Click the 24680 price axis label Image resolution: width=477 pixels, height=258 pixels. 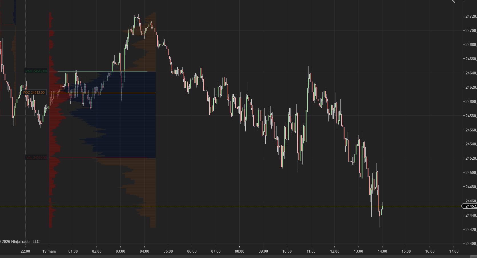(471, 44)
